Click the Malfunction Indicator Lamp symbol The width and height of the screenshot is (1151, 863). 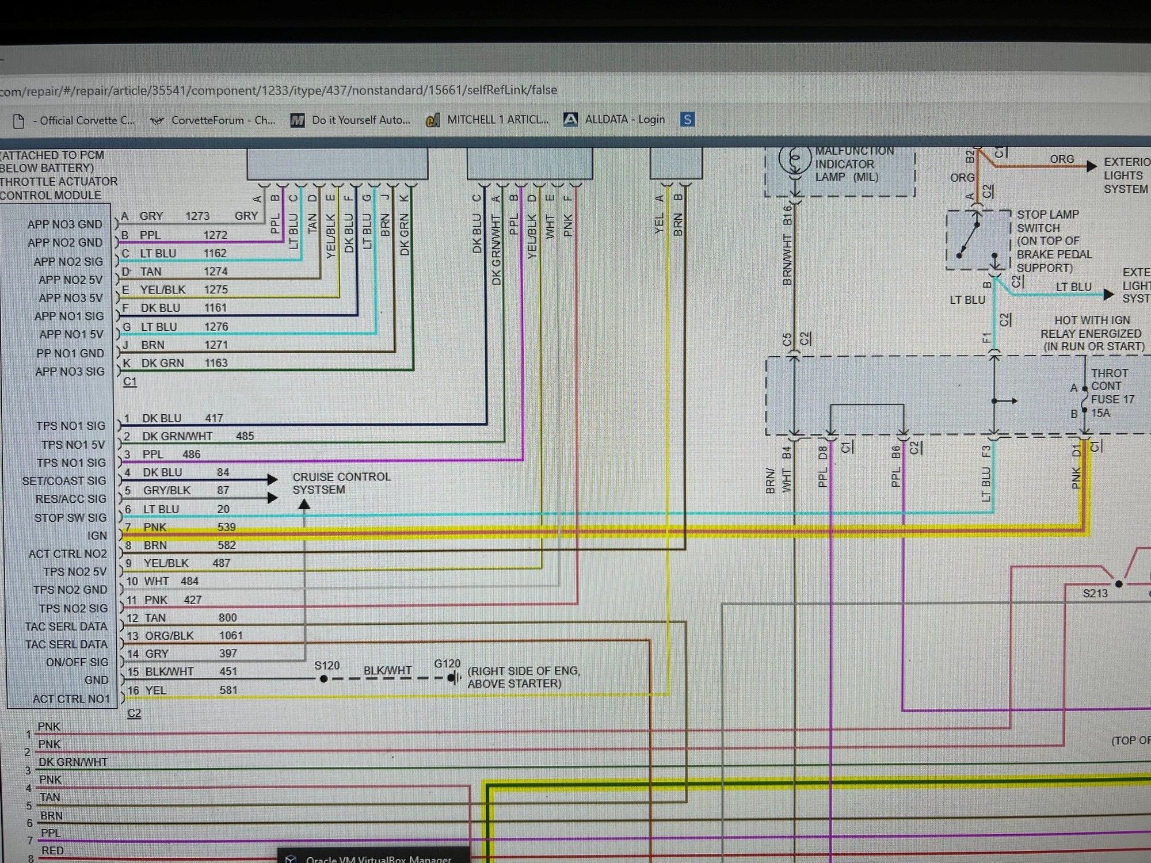[x=794, y=160]
